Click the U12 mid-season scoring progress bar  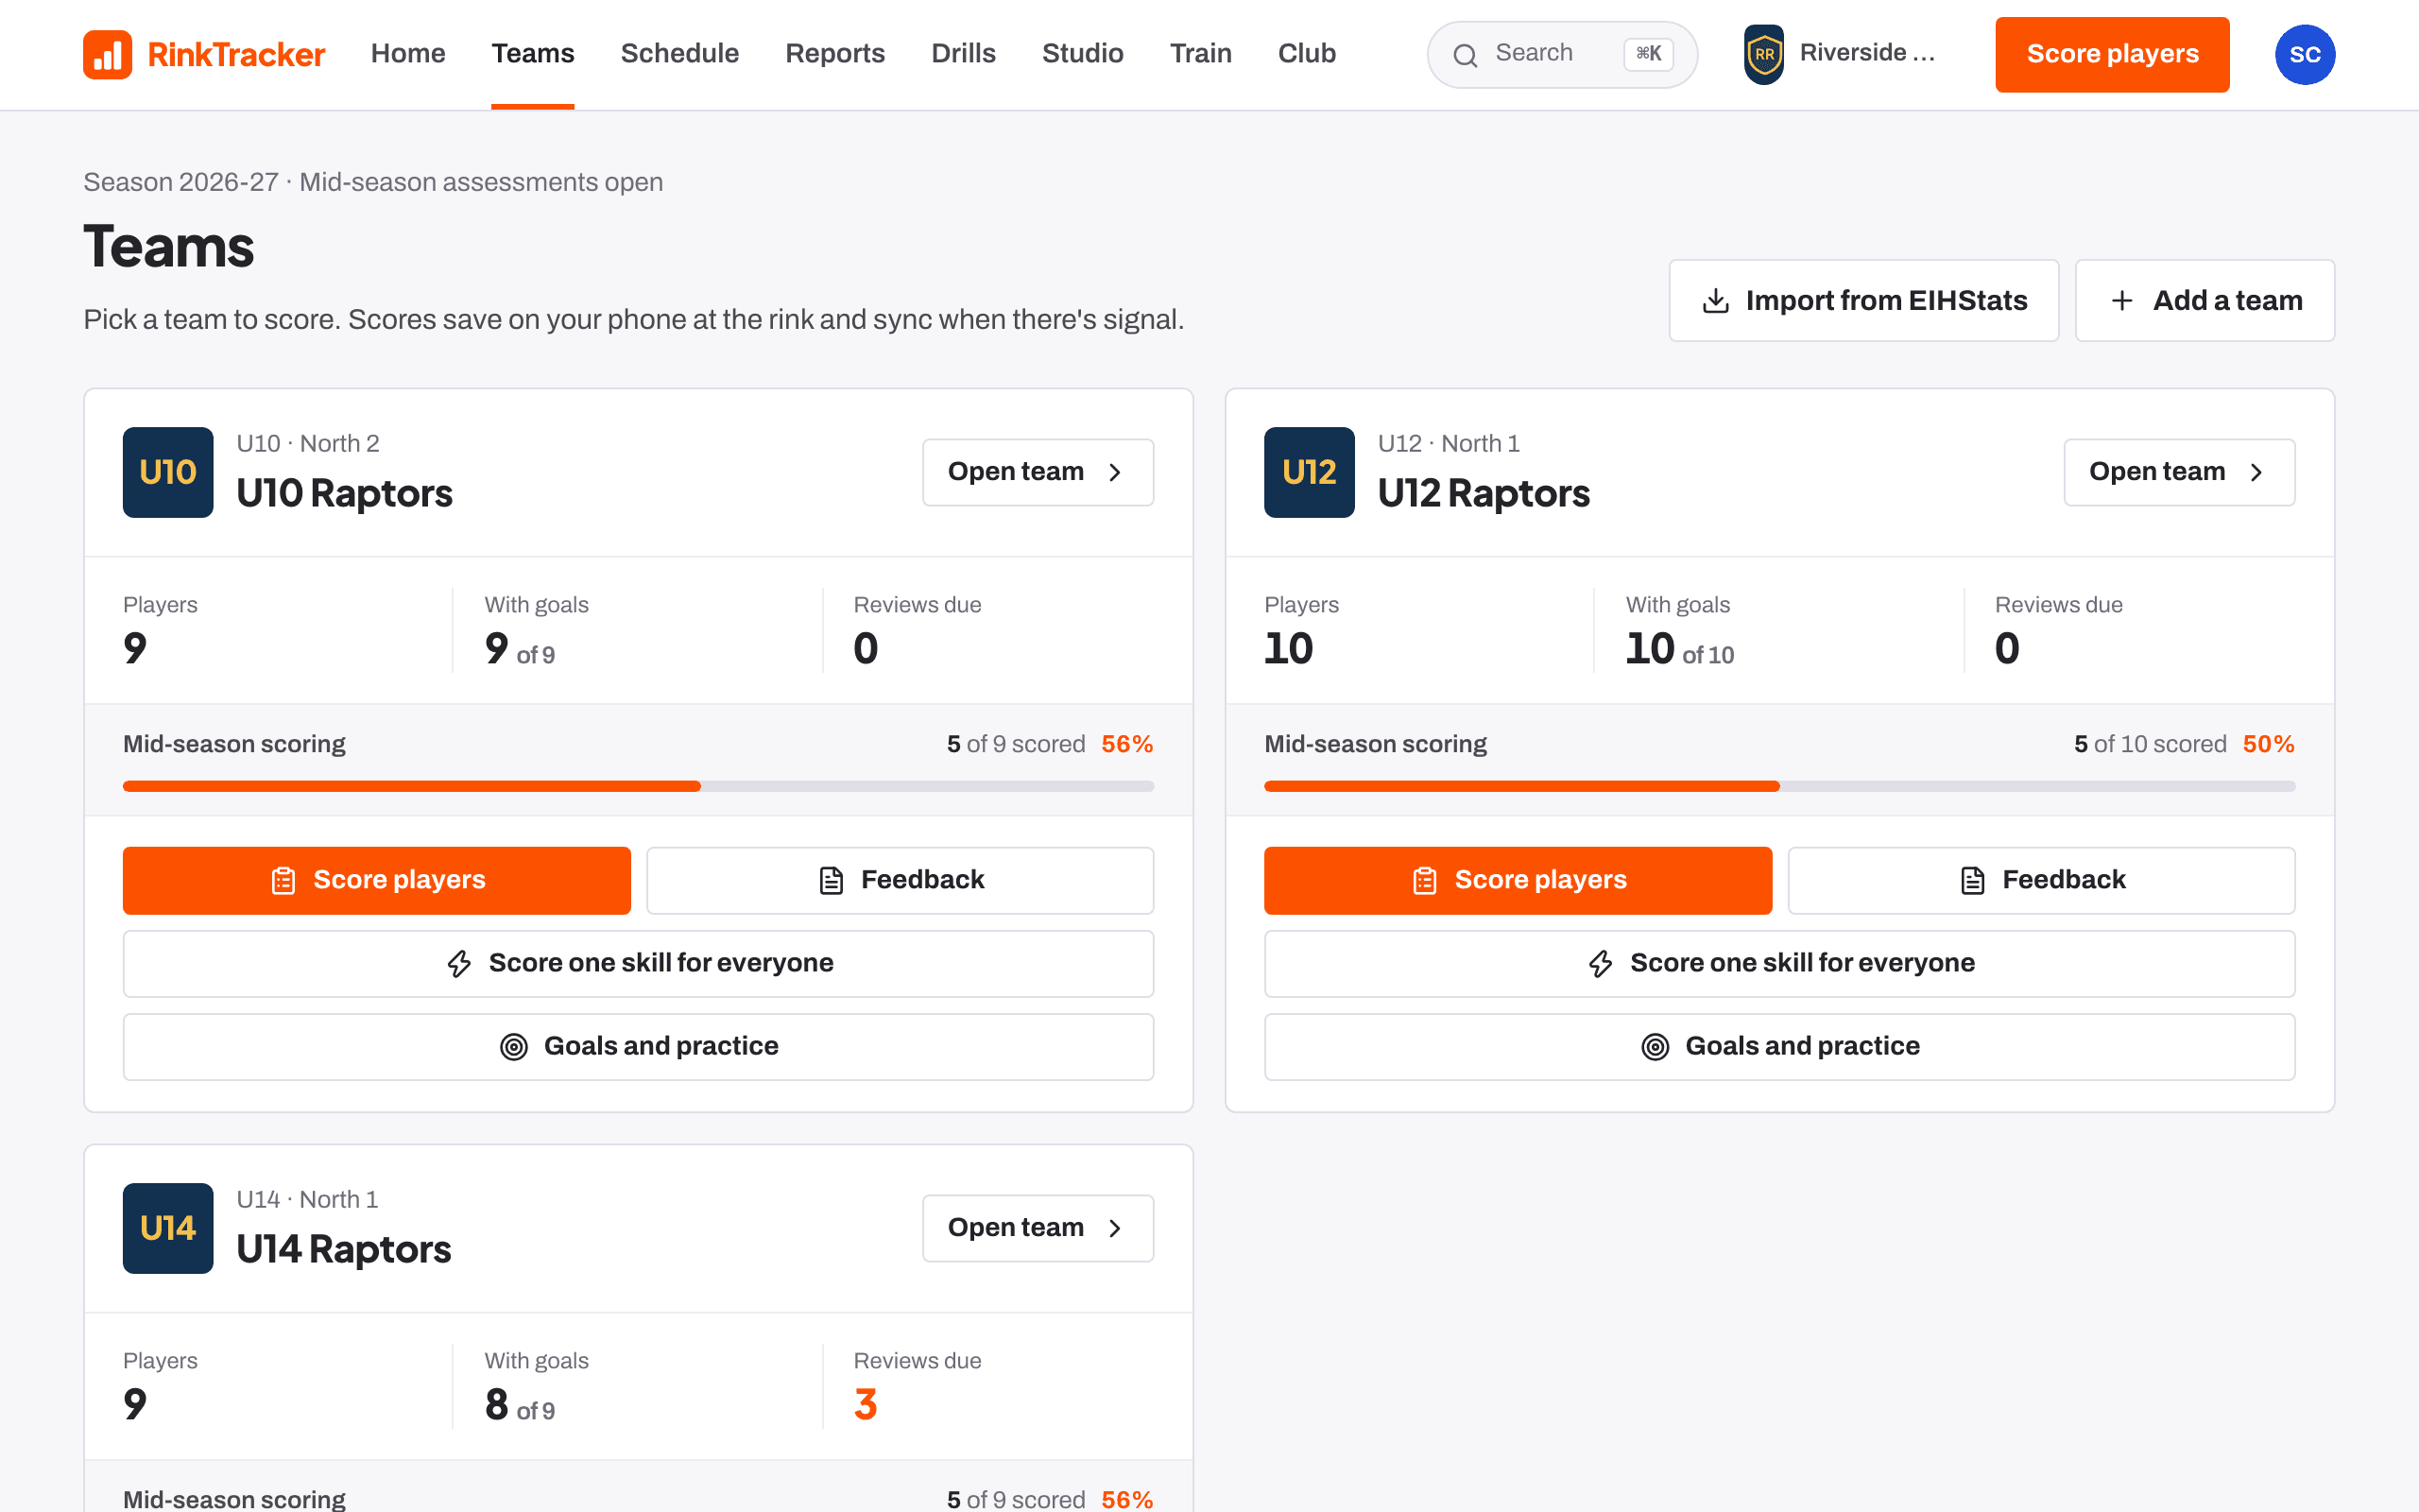[1779, 786]
